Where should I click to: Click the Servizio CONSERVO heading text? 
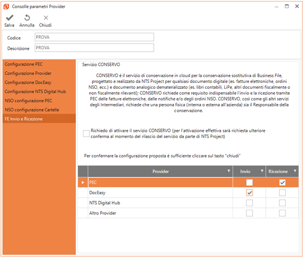point(101,64)
